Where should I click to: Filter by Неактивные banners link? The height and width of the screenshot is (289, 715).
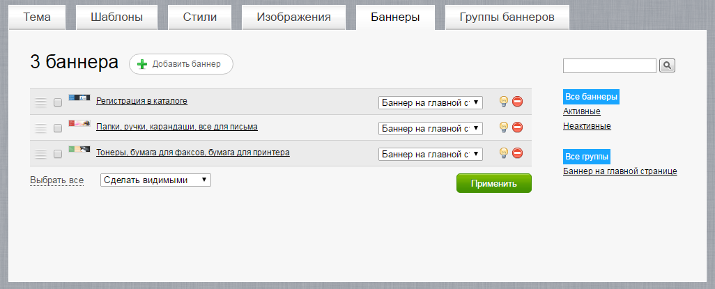click(587, 126)
